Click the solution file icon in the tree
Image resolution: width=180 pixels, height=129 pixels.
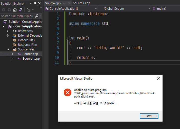pyautogui.click(x=5, y=22)
